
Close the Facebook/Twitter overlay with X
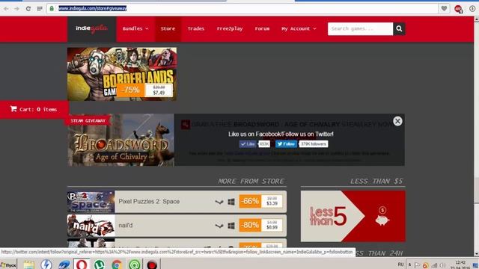[x=397, y=121]
